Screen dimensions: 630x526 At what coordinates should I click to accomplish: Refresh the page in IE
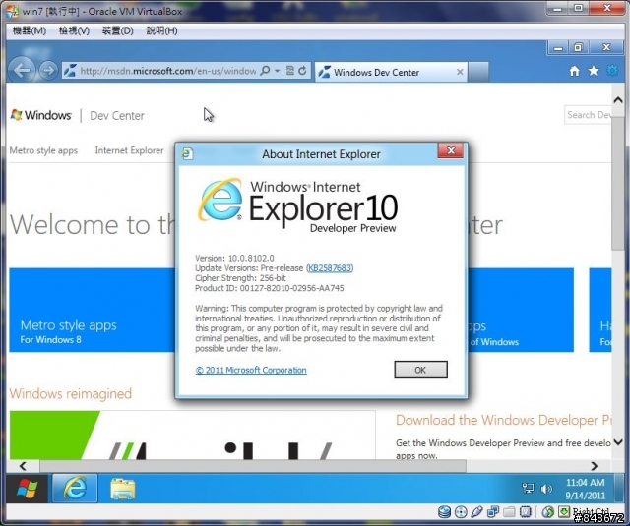click(302, 71)
